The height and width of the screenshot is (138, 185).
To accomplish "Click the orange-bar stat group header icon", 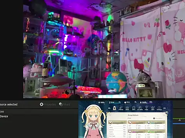I will click(130, 122).
